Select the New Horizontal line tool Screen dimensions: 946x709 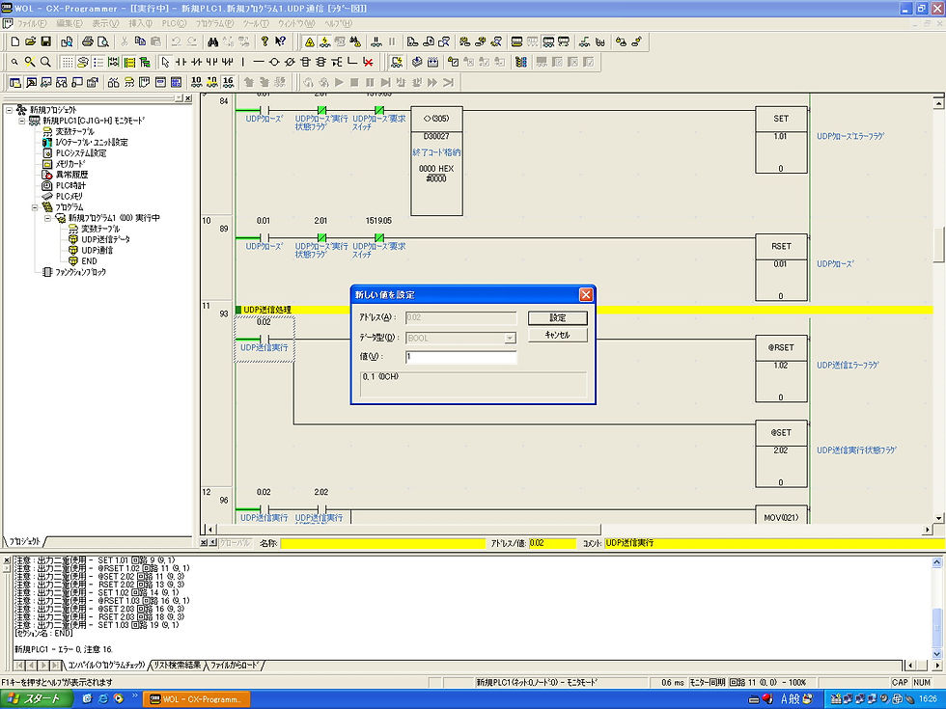coord(259,62)
